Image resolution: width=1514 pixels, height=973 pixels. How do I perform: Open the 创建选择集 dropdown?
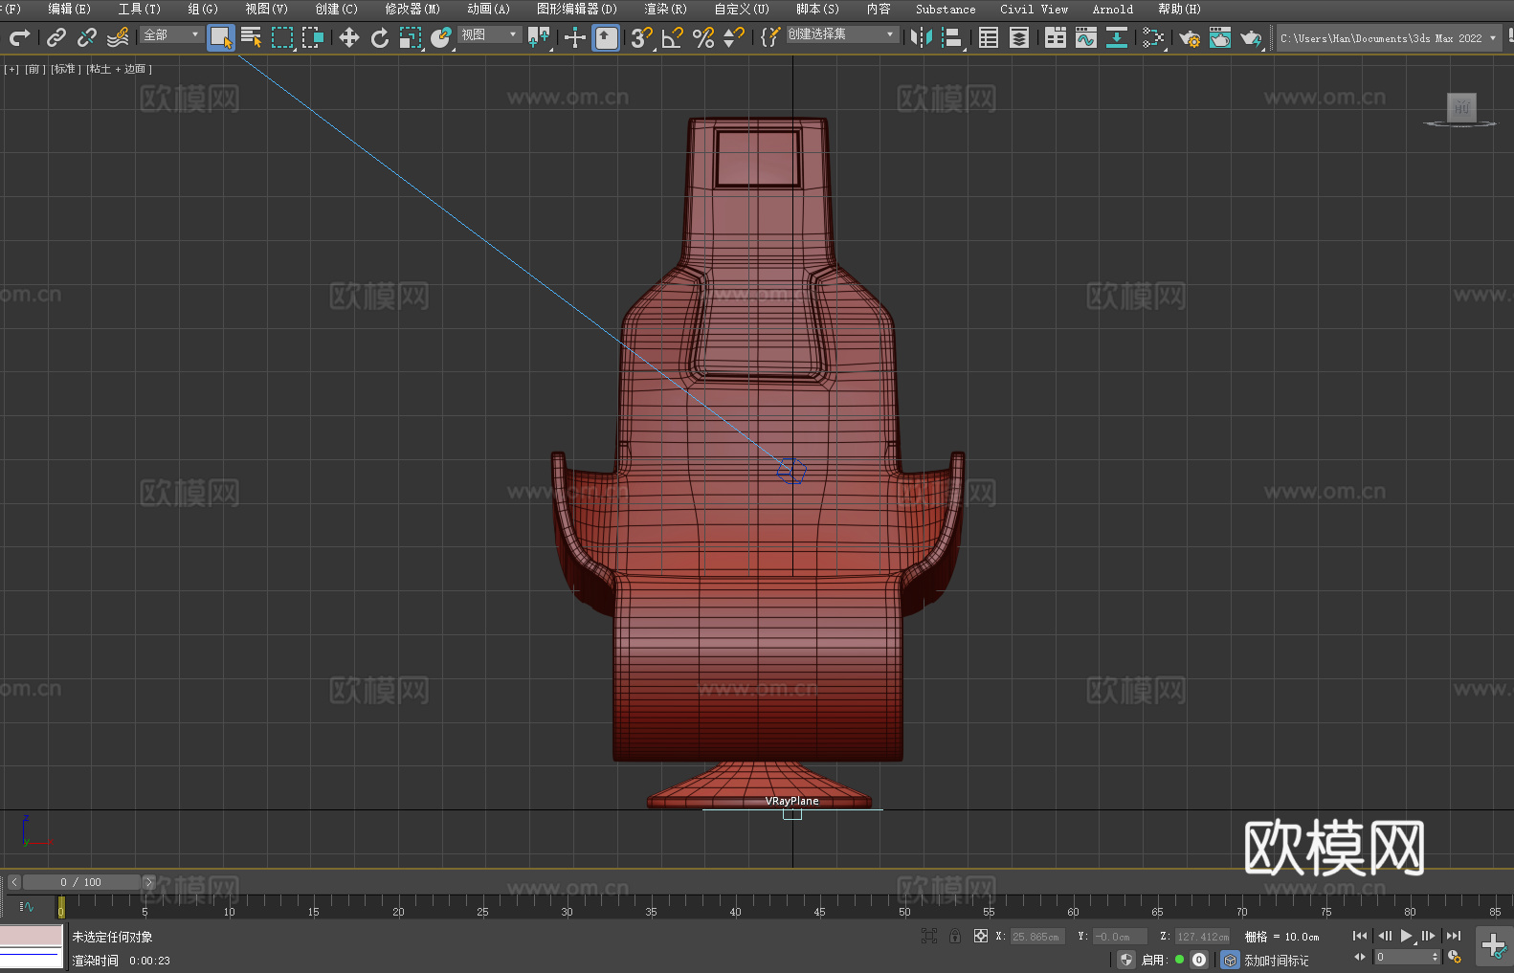point(842,34)
